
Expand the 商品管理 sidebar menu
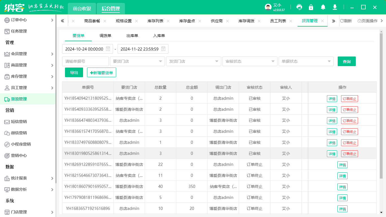[x=28, y=65]
